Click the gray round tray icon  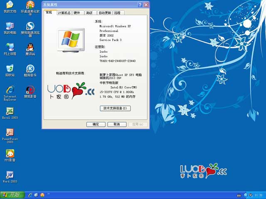click(x=250, y=195)
